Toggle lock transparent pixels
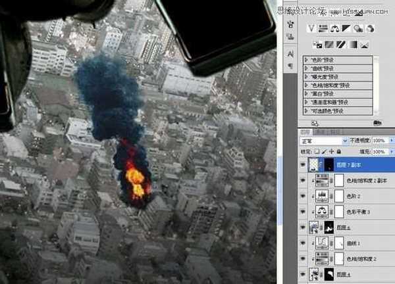 317,151
